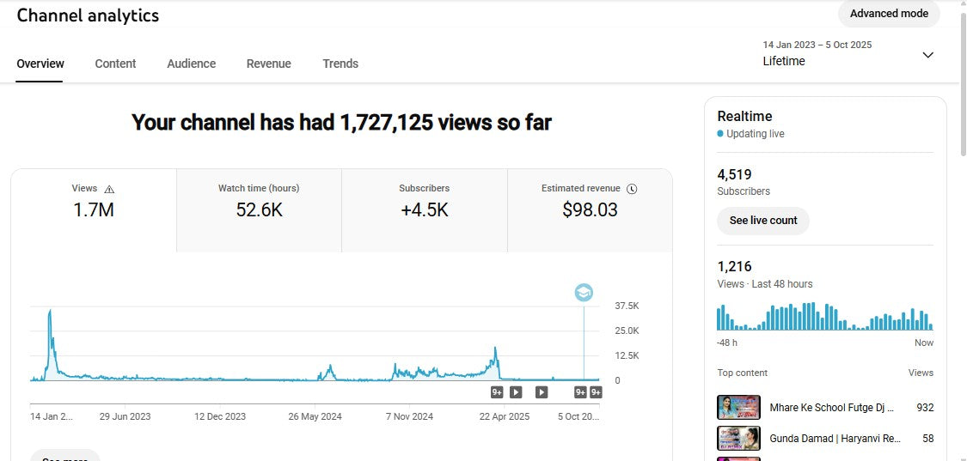Click the first play icon marker under the chart

click(516, 392)
